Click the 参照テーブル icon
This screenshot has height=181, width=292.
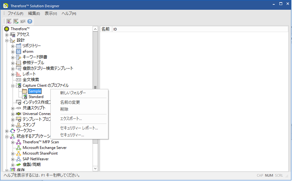pyautogui.click(x=19, y=63)
